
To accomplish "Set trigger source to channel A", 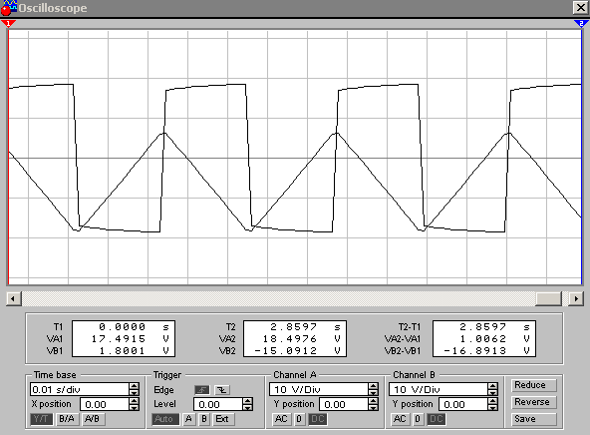I will tap(189, 419).
